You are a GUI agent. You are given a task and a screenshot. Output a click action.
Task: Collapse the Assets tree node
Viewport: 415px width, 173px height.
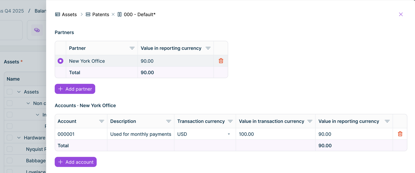pos(19,92)
